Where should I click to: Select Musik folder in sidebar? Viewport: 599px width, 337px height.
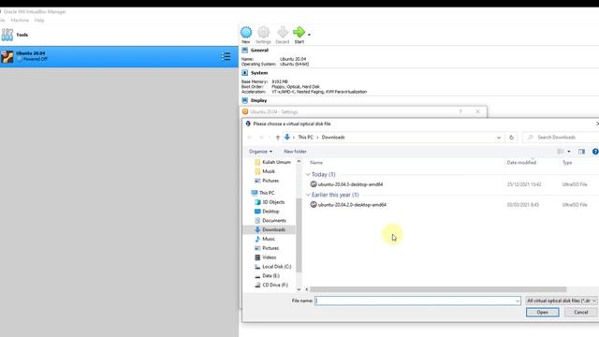[x=265, y=171]
